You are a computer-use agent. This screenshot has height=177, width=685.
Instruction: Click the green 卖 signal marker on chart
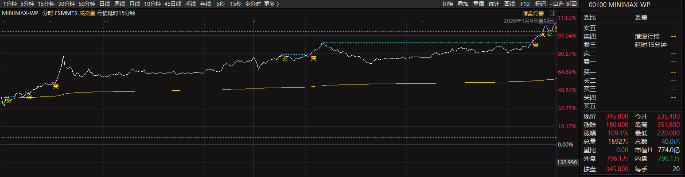pos(549,33)
